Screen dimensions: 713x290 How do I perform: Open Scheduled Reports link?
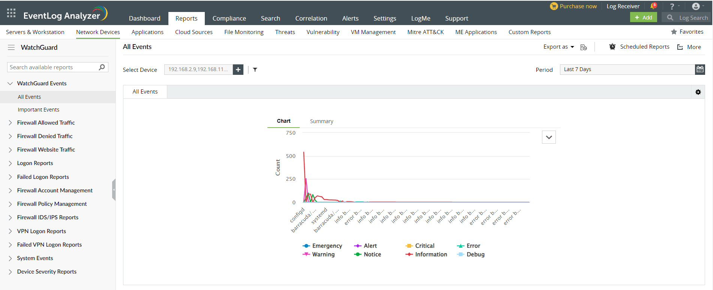pyautogui.click(x=644, y=47)
